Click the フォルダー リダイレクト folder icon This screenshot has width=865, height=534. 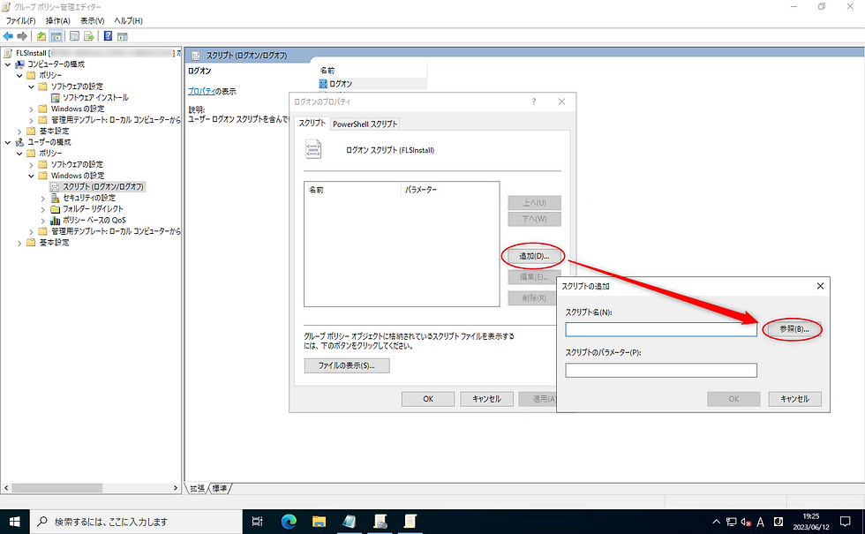(x=55, y=209)
